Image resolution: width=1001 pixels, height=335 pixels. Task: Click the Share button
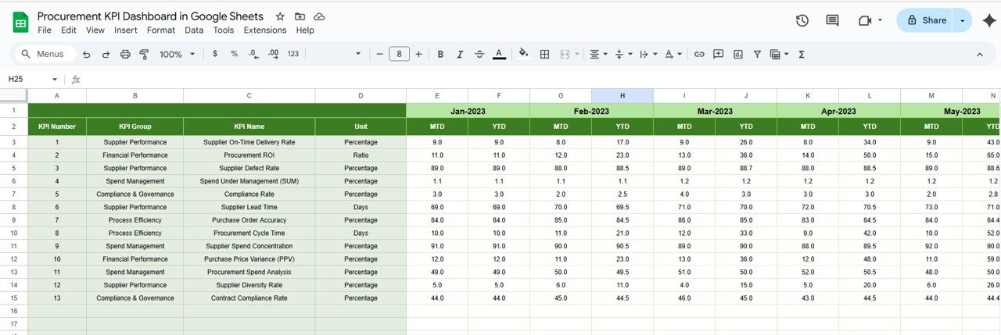924,21
